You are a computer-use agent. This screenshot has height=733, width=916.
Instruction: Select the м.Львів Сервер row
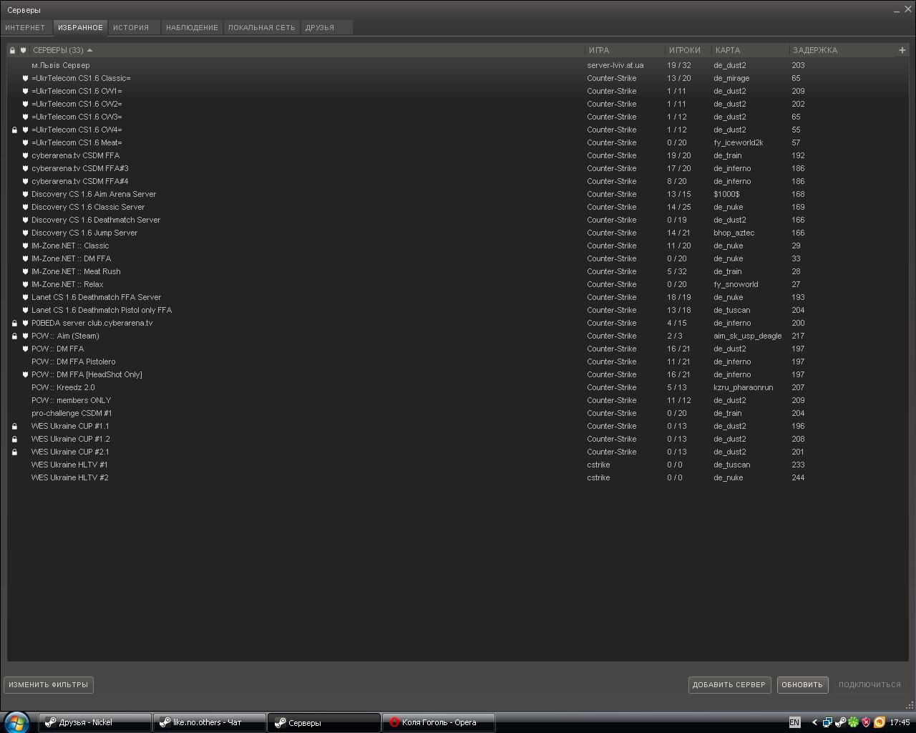pos(458,65)
